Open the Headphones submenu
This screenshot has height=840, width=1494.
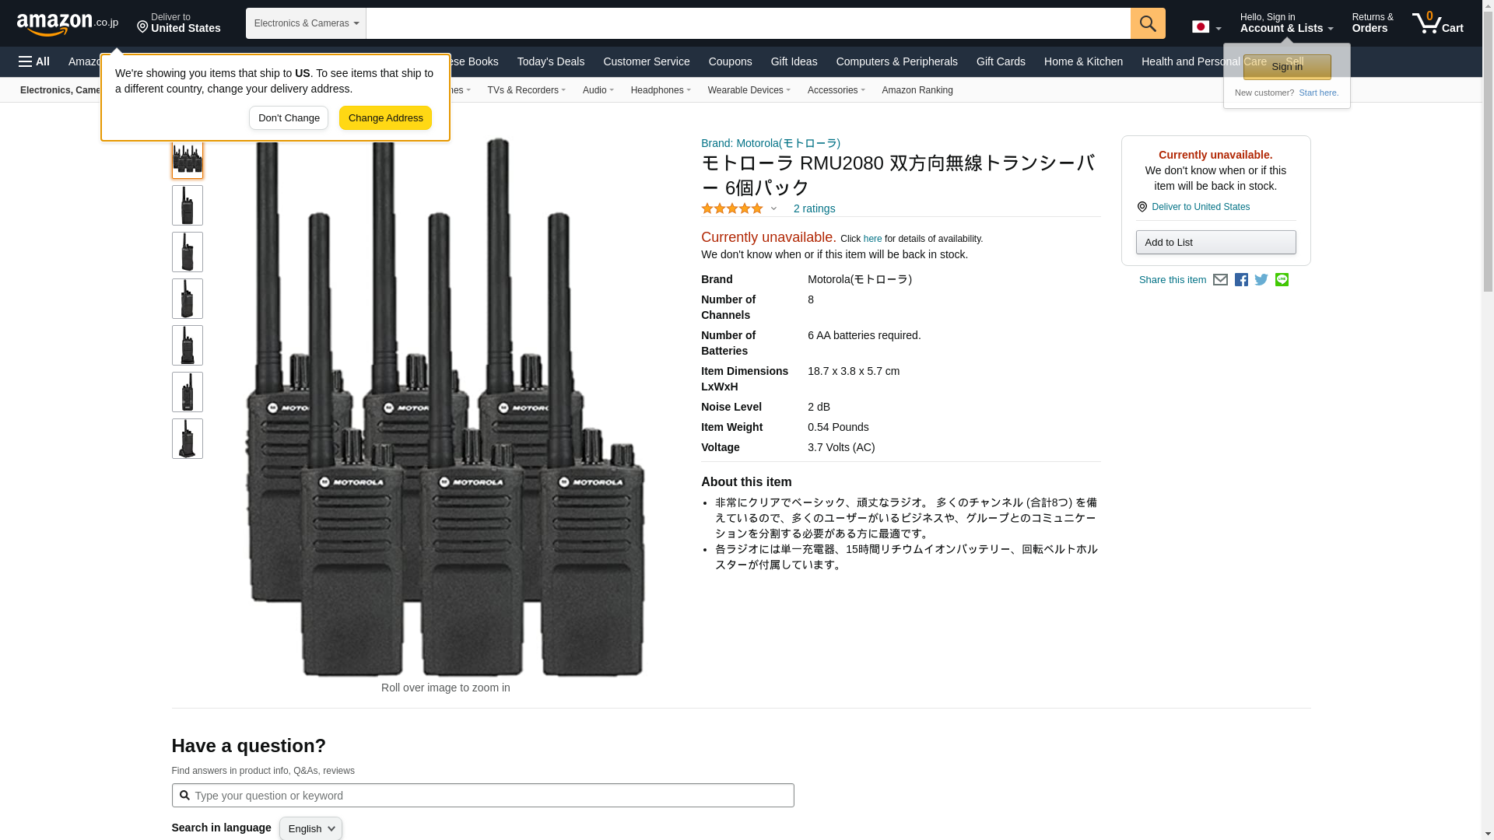660,90
